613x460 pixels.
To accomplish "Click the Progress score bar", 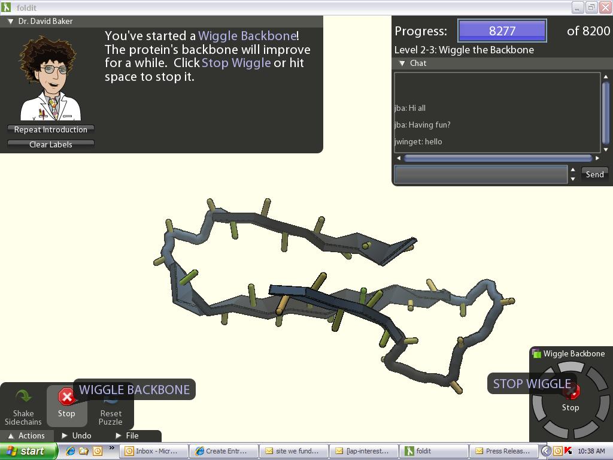I will [502, 31].
